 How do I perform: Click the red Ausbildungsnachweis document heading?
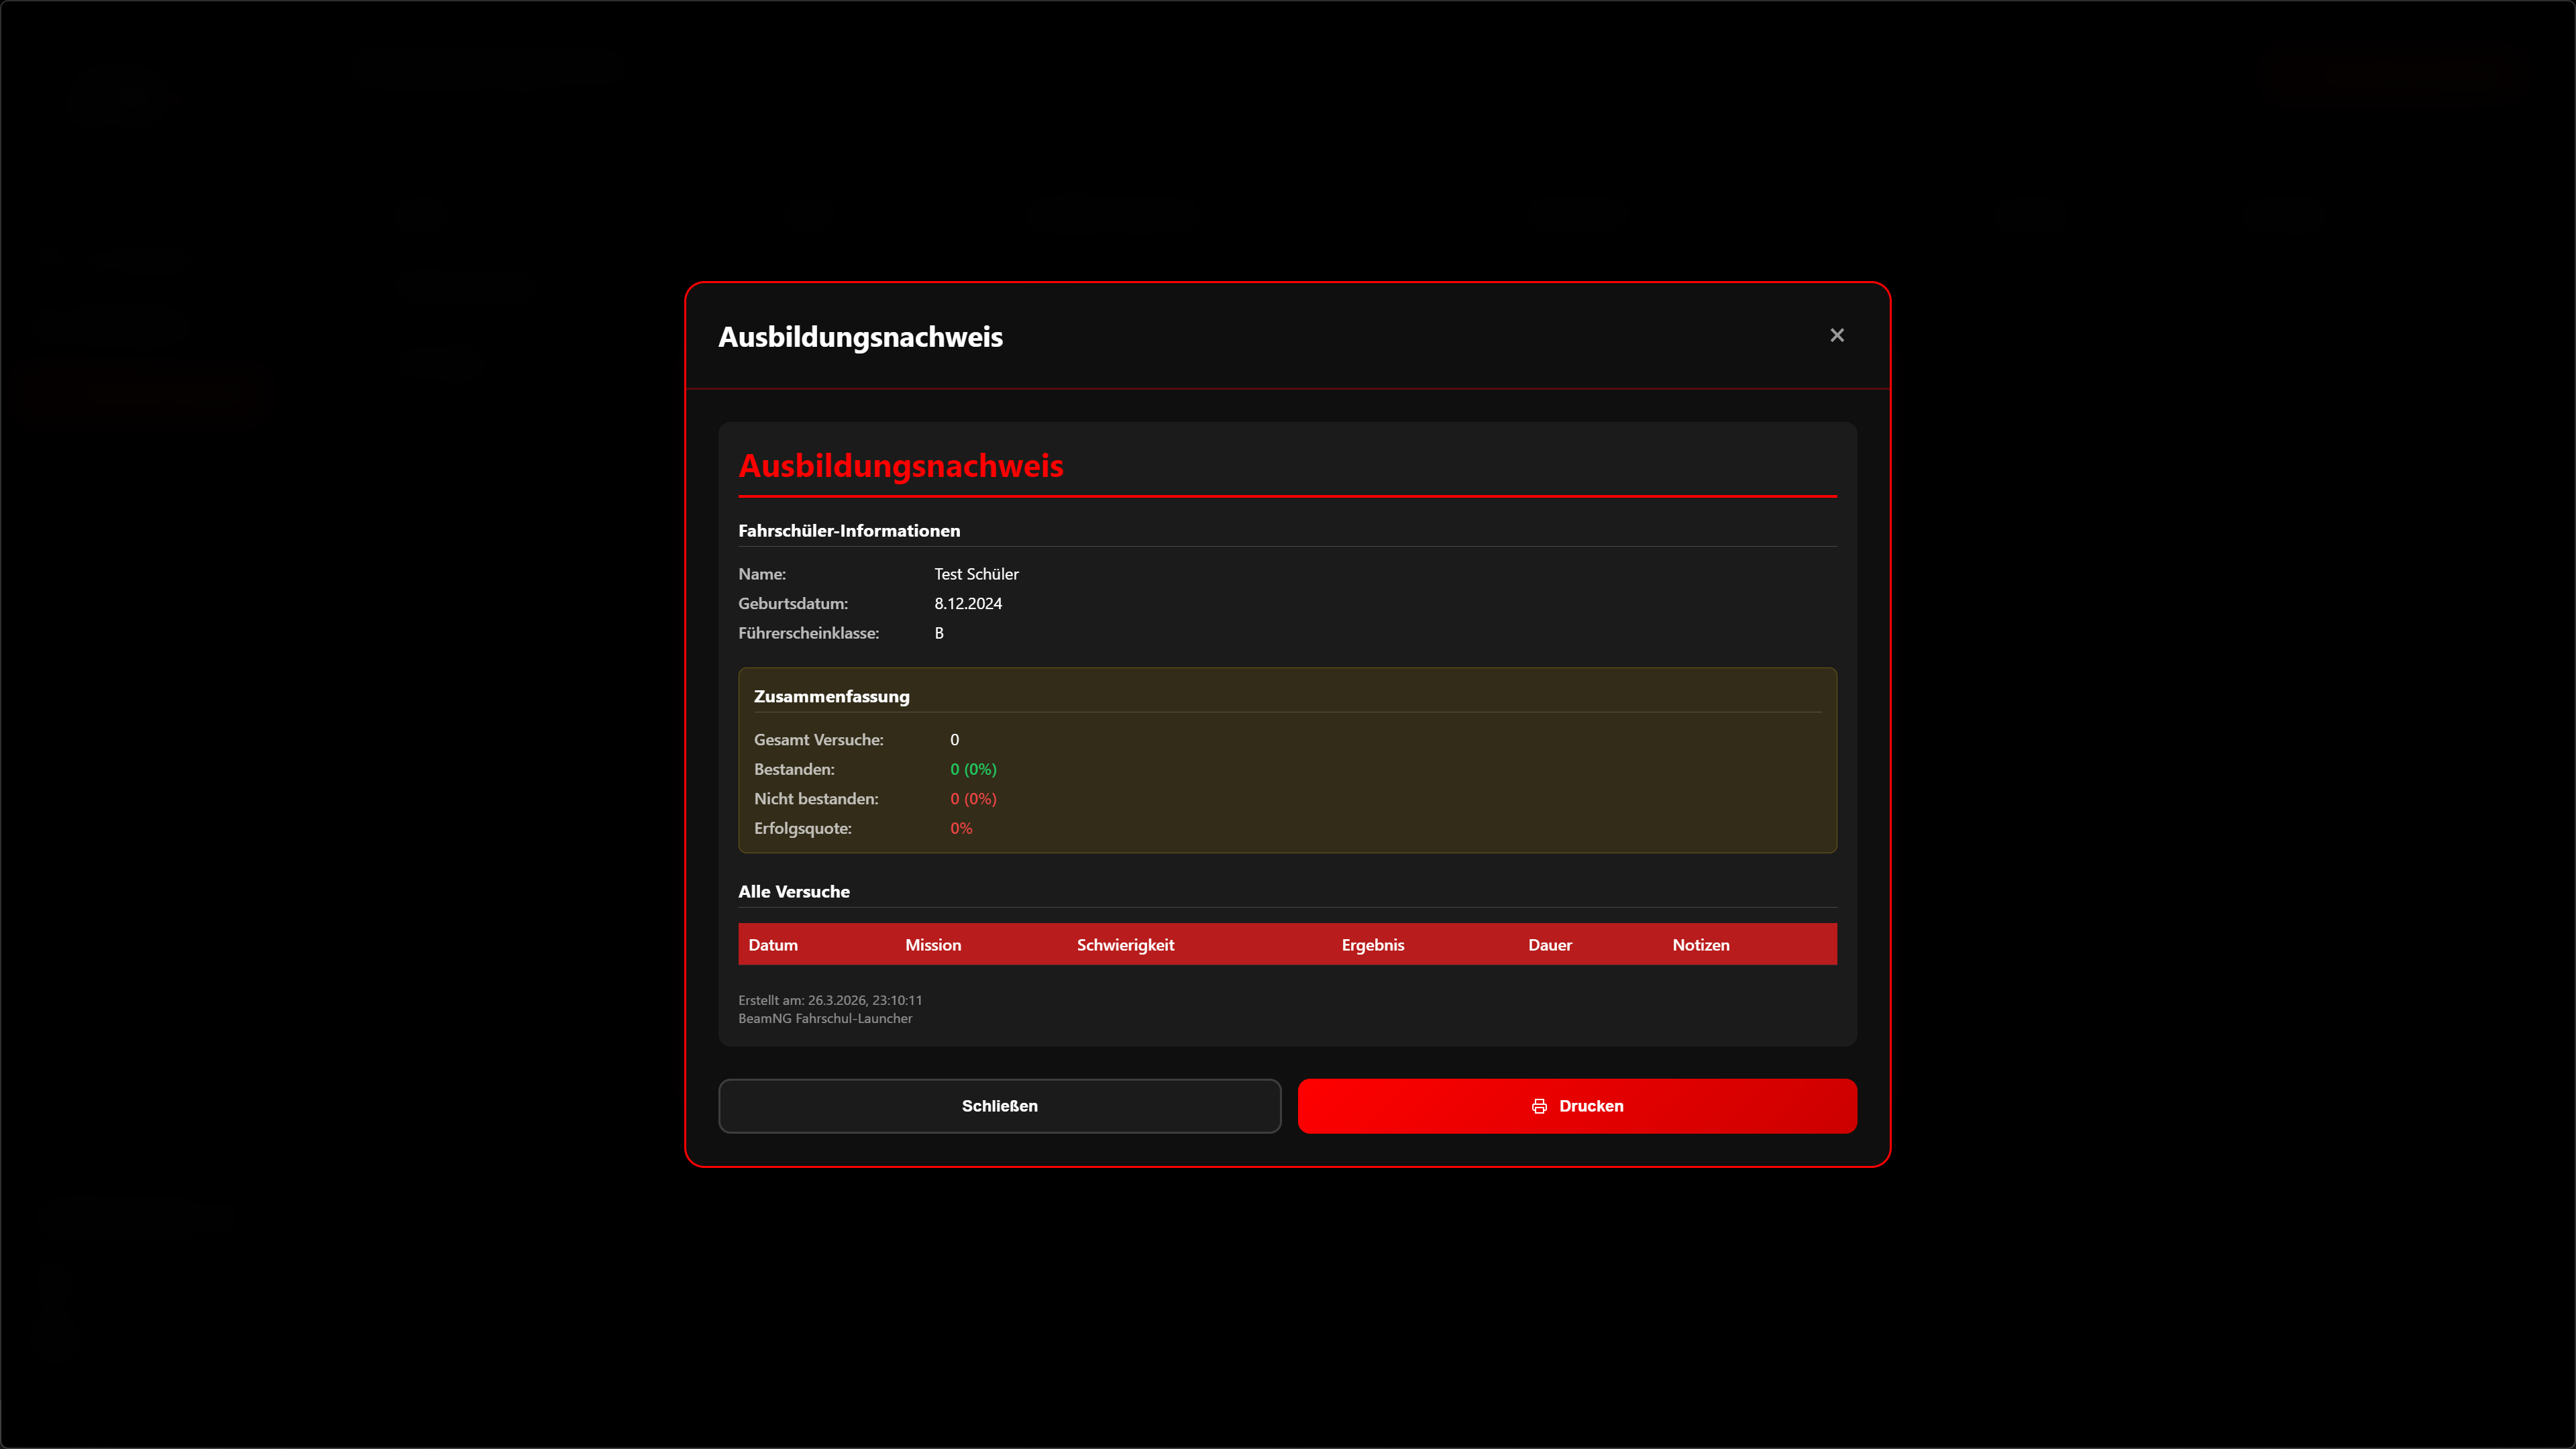(900, 466)
